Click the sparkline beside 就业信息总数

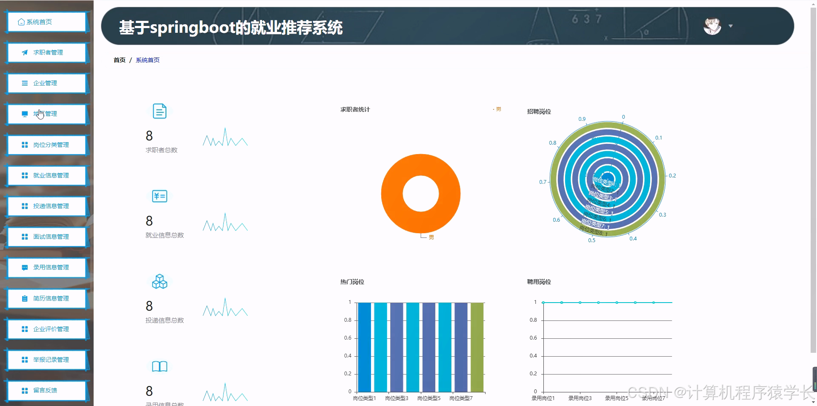(225, 222)
